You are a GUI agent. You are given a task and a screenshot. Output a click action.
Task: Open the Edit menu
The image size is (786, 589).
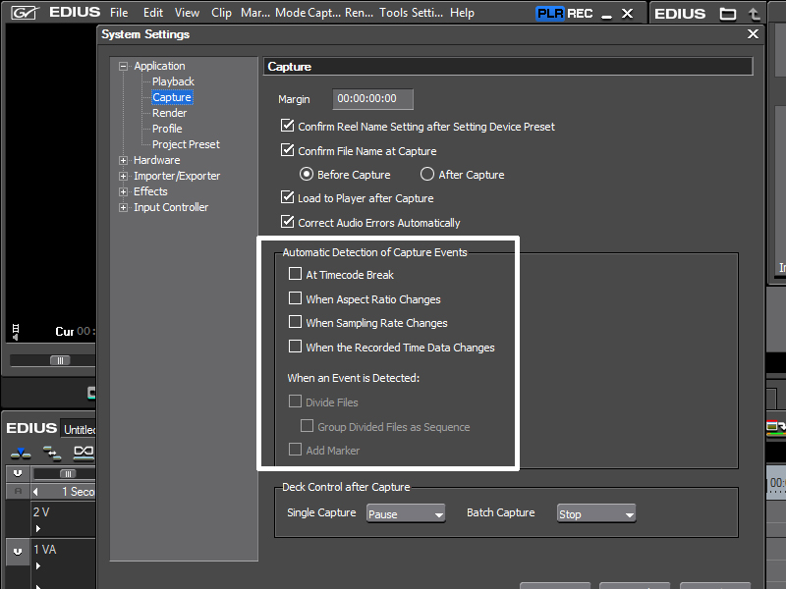click(x=153, y=13)
